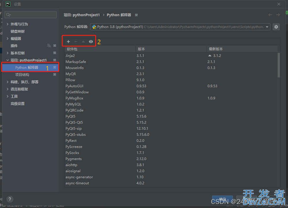Image resolution: width=288 pixels, height=208 pixels.
Task: Select the PyRect package row
Action: (x=171, y=140)
